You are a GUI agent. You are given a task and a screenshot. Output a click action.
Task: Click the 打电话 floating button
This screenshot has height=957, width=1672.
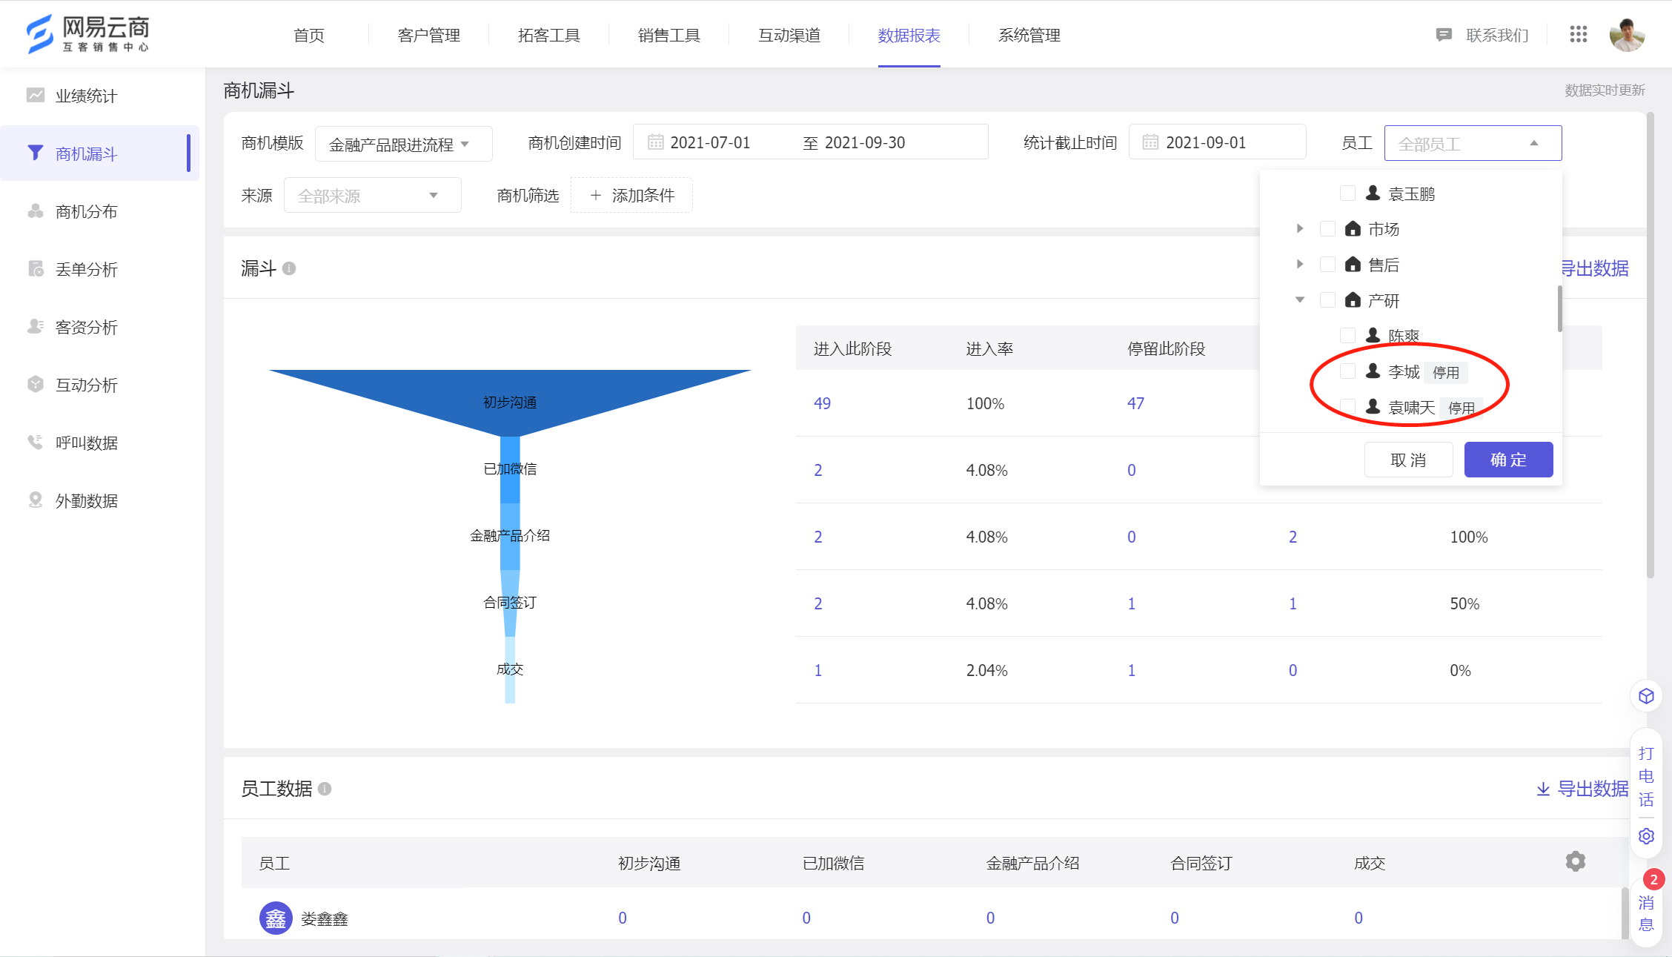click(x=1646, y=776)
